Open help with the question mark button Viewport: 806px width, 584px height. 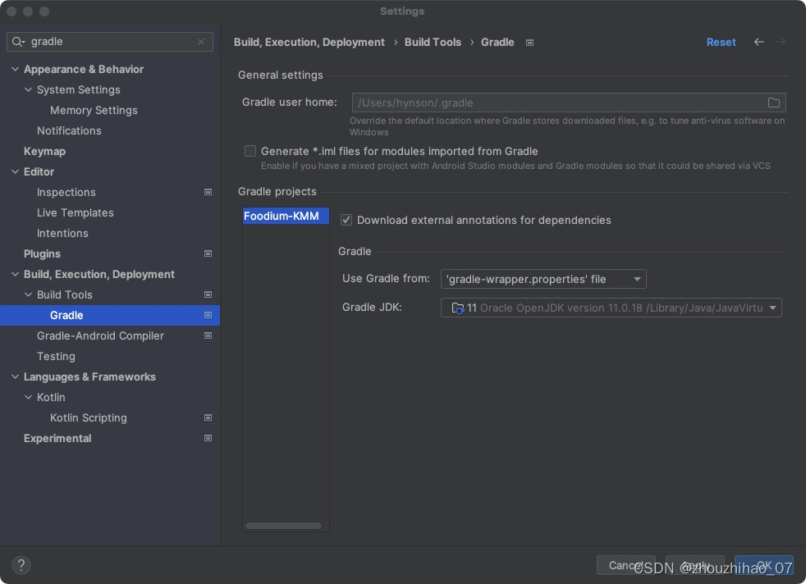[x=21, y=565]
